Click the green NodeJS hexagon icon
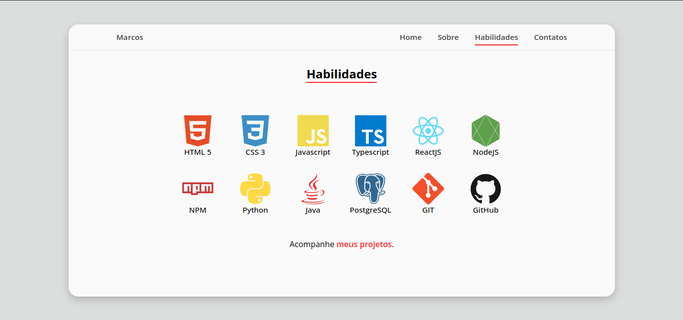The height and width of the screenshot is (320, 683). (486, 131)
